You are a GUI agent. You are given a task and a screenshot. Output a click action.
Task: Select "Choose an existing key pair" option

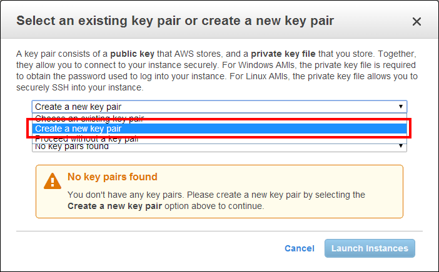tap(89, 118)
